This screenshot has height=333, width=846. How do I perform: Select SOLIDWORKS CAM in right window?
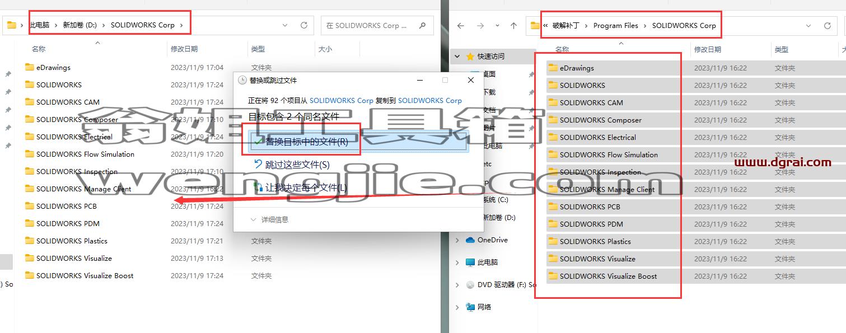(x=591, y=102)
